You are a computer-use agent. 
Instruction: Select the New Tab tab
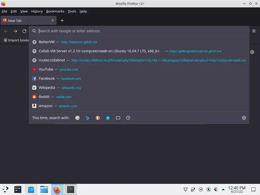[28, 20]
